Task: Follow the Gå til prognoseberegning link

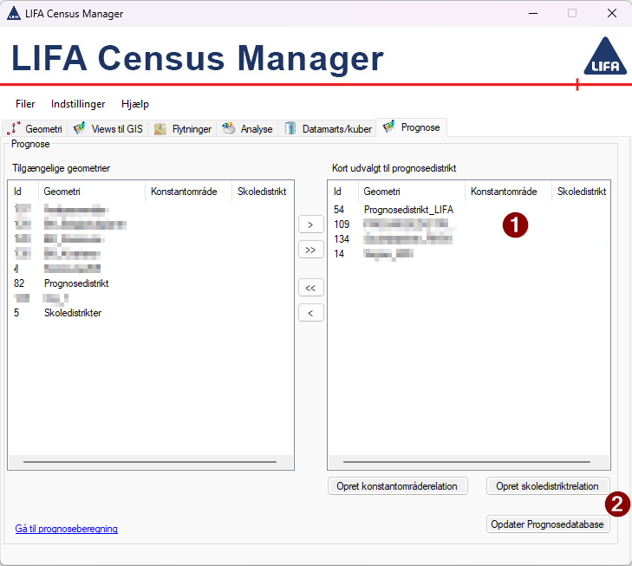Action: (x=67, y=529)
